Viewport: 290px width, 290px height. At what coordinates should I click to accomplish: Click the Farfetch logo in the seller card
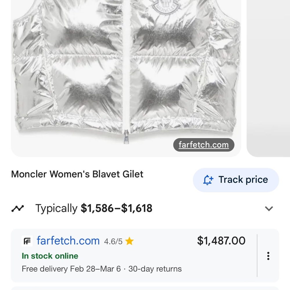(x=27, y=241)
